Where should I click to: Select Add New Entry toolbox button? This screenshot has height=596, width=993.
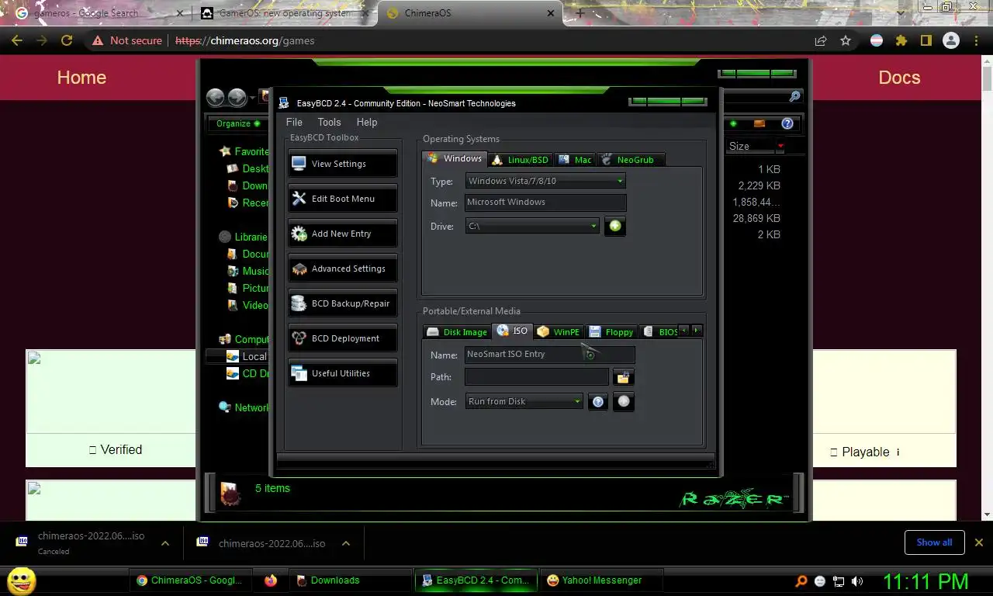[x=342, y=234]
